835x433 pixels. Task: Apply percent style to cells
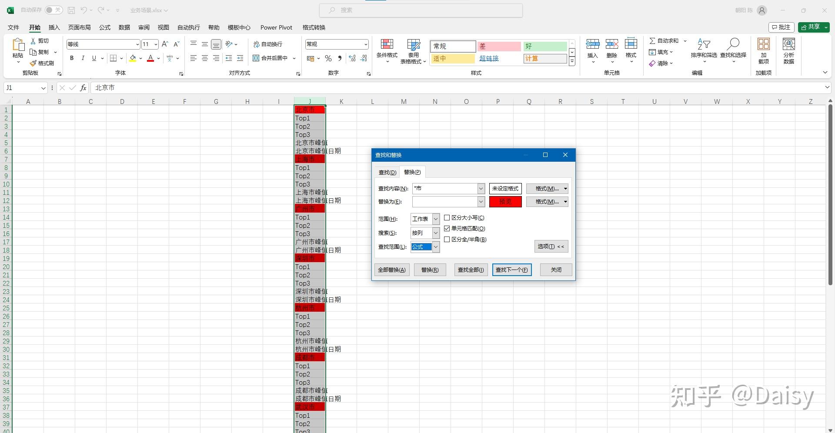328,58
